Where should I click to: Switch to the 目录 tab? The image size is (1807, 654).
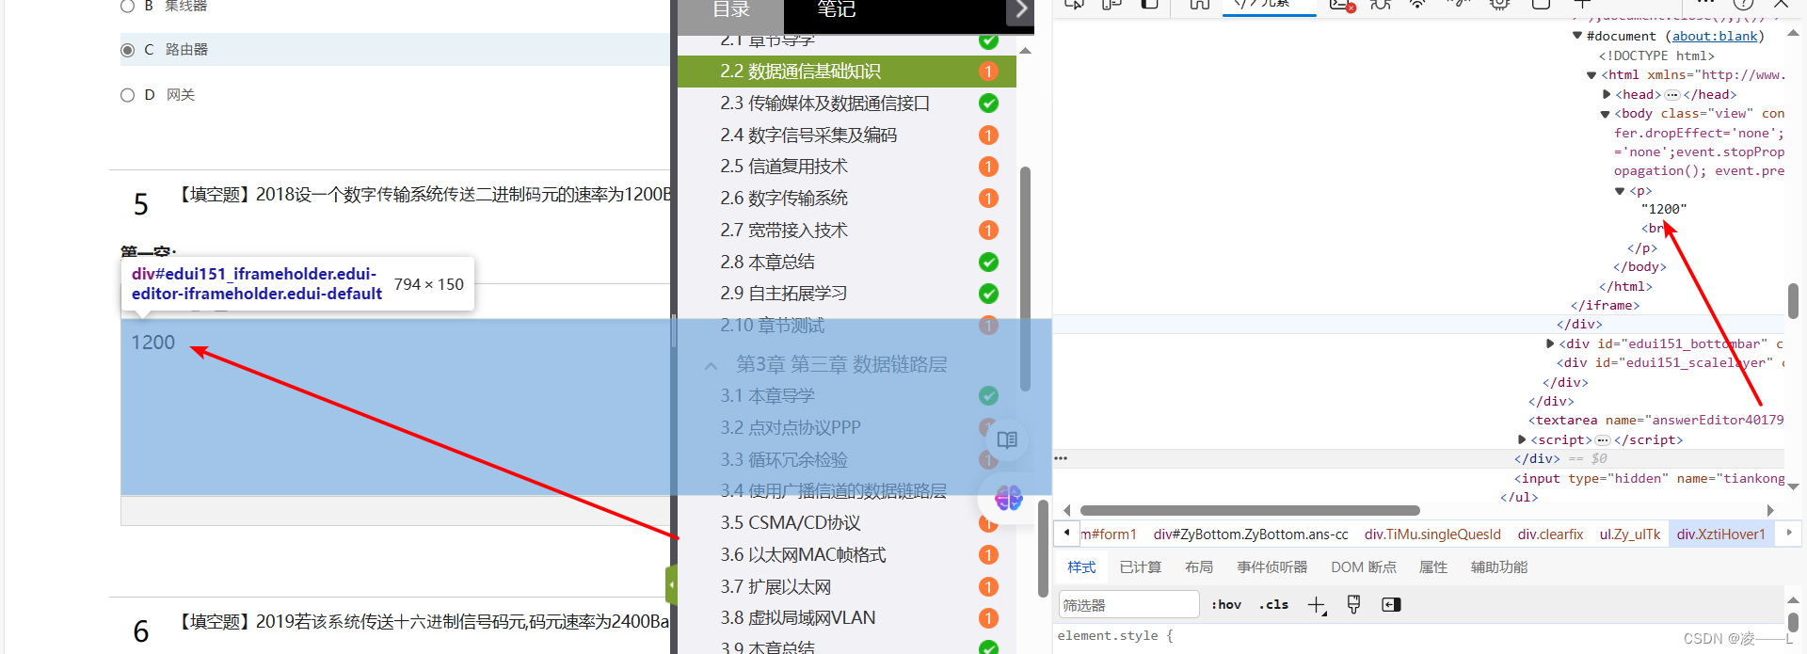731,11
